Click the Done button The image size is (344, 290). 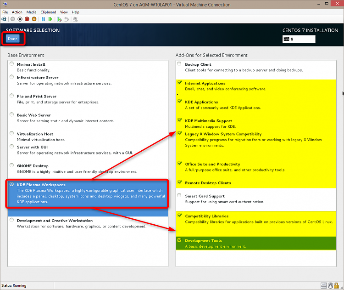(x=12, y=39)
